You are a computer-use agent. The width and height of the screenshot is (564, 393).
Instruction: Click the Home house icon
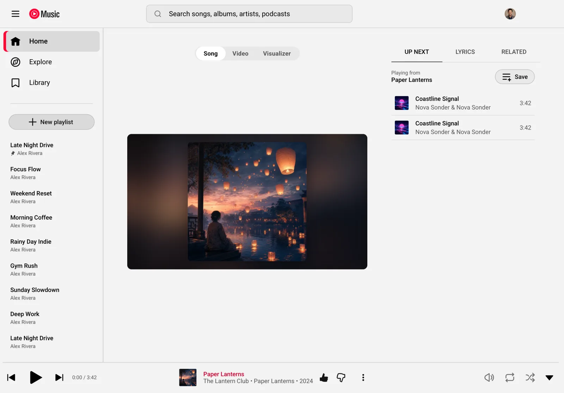(x=16, y=41)
